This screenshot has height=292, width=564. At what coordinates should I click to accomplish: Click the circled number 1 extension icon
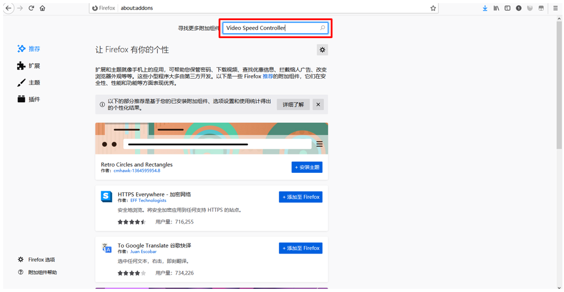coord(518,8)
